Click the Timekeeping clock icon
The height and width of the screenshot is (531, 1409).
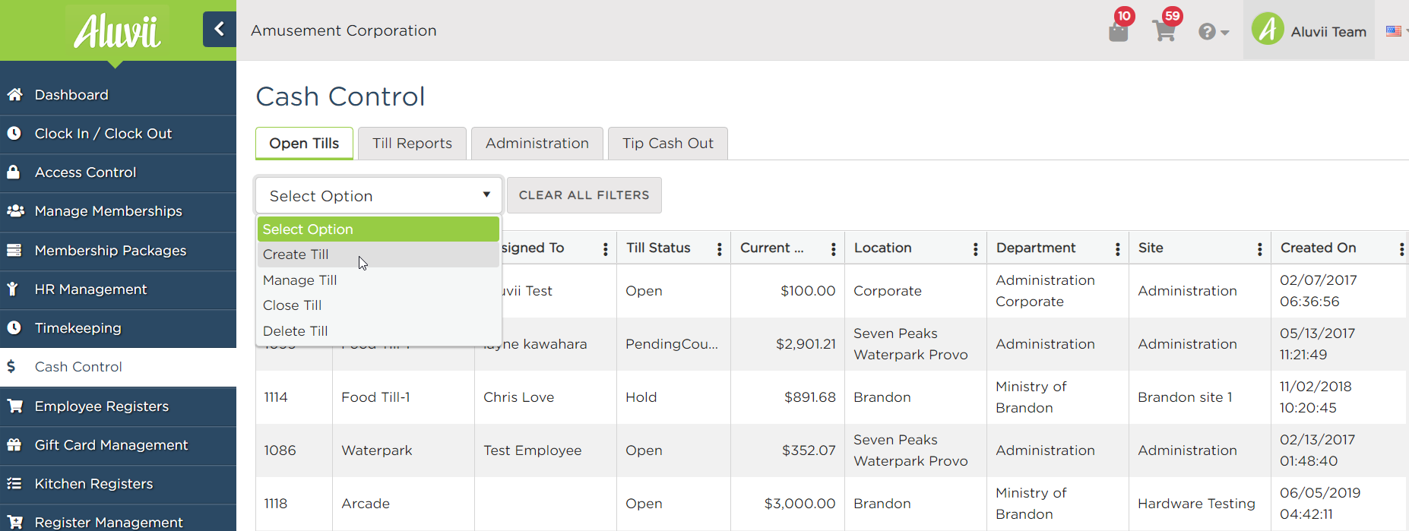pos(14,328)
